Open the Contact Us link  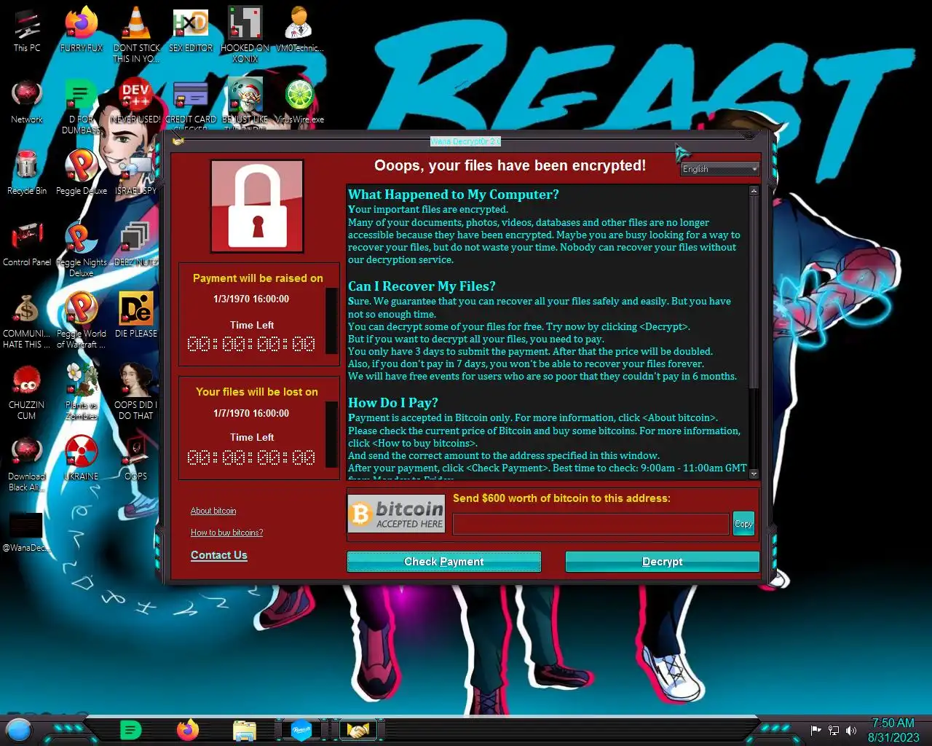tap(219, 555)
